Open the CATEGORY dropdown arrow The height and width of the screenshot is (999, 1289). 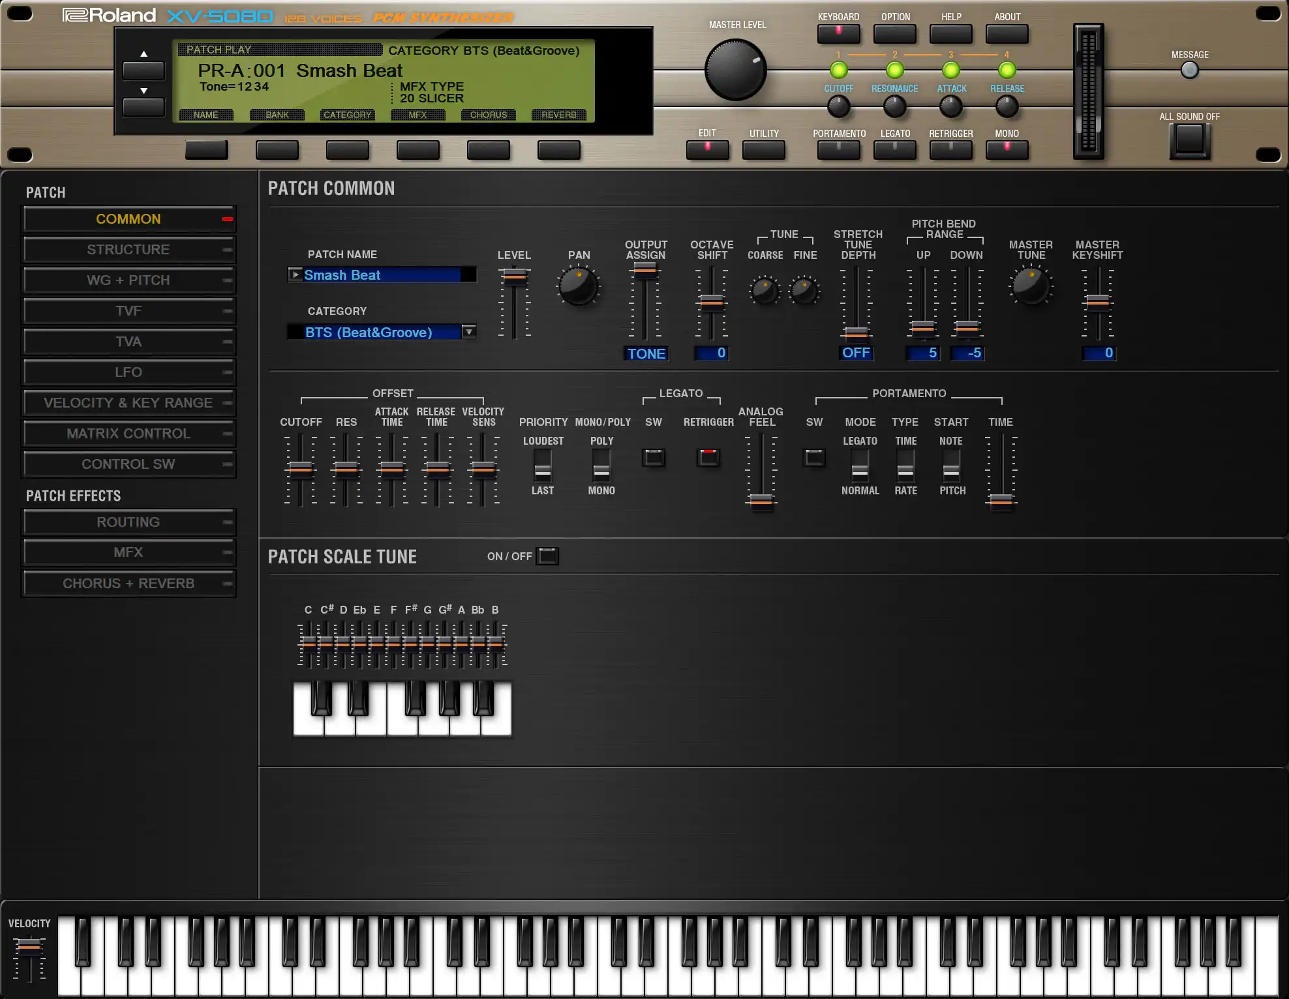[468, 332]
